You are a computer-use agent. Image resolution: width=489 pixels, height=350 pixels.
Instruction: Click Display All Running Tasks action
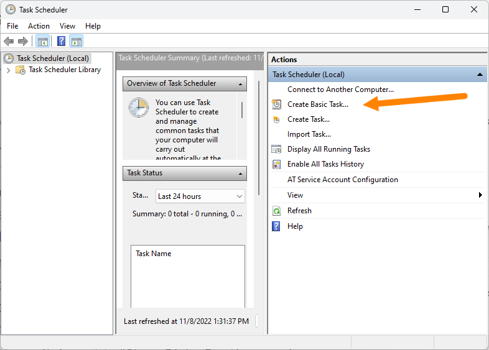328,149
